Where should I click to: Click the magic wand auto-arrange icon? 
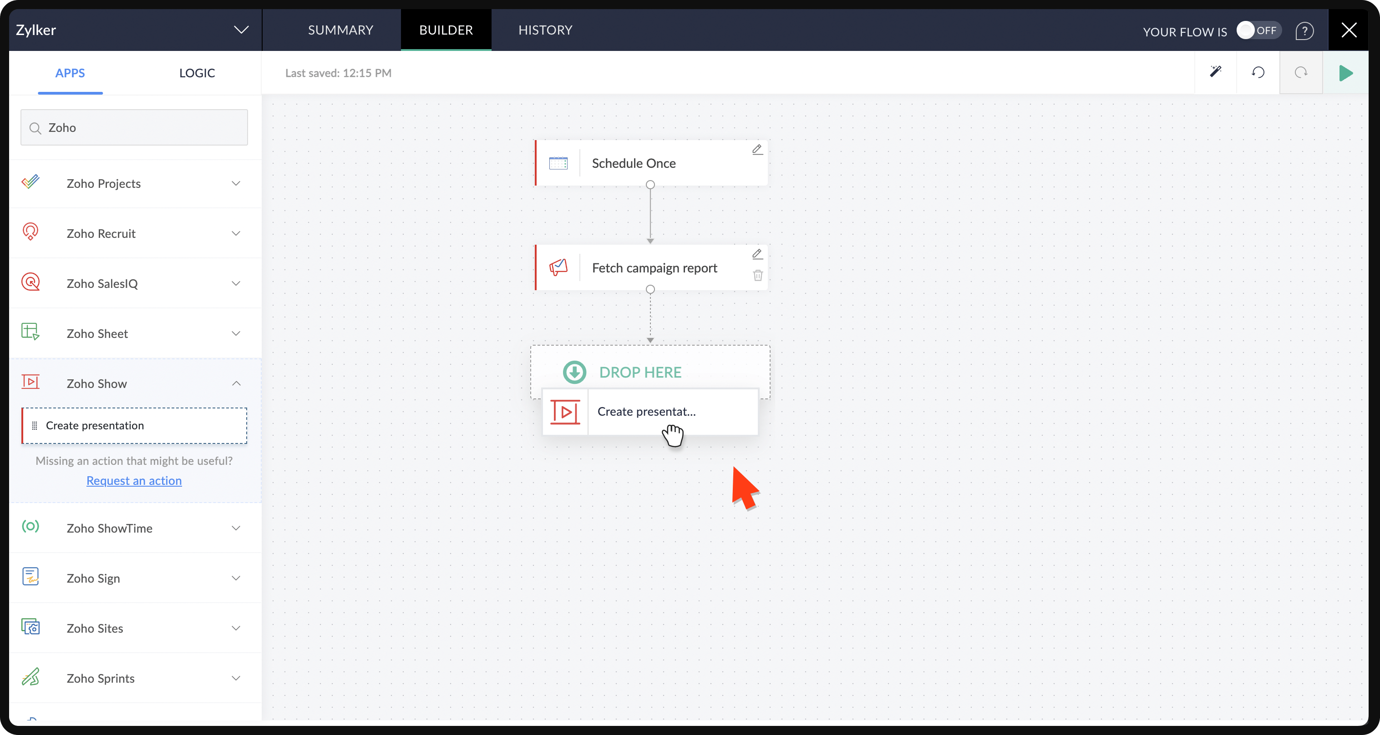1216,72
